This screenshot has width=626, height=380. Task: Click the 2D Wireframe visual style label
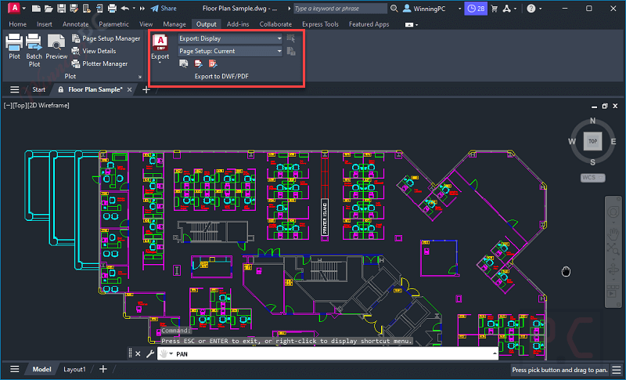49,105
